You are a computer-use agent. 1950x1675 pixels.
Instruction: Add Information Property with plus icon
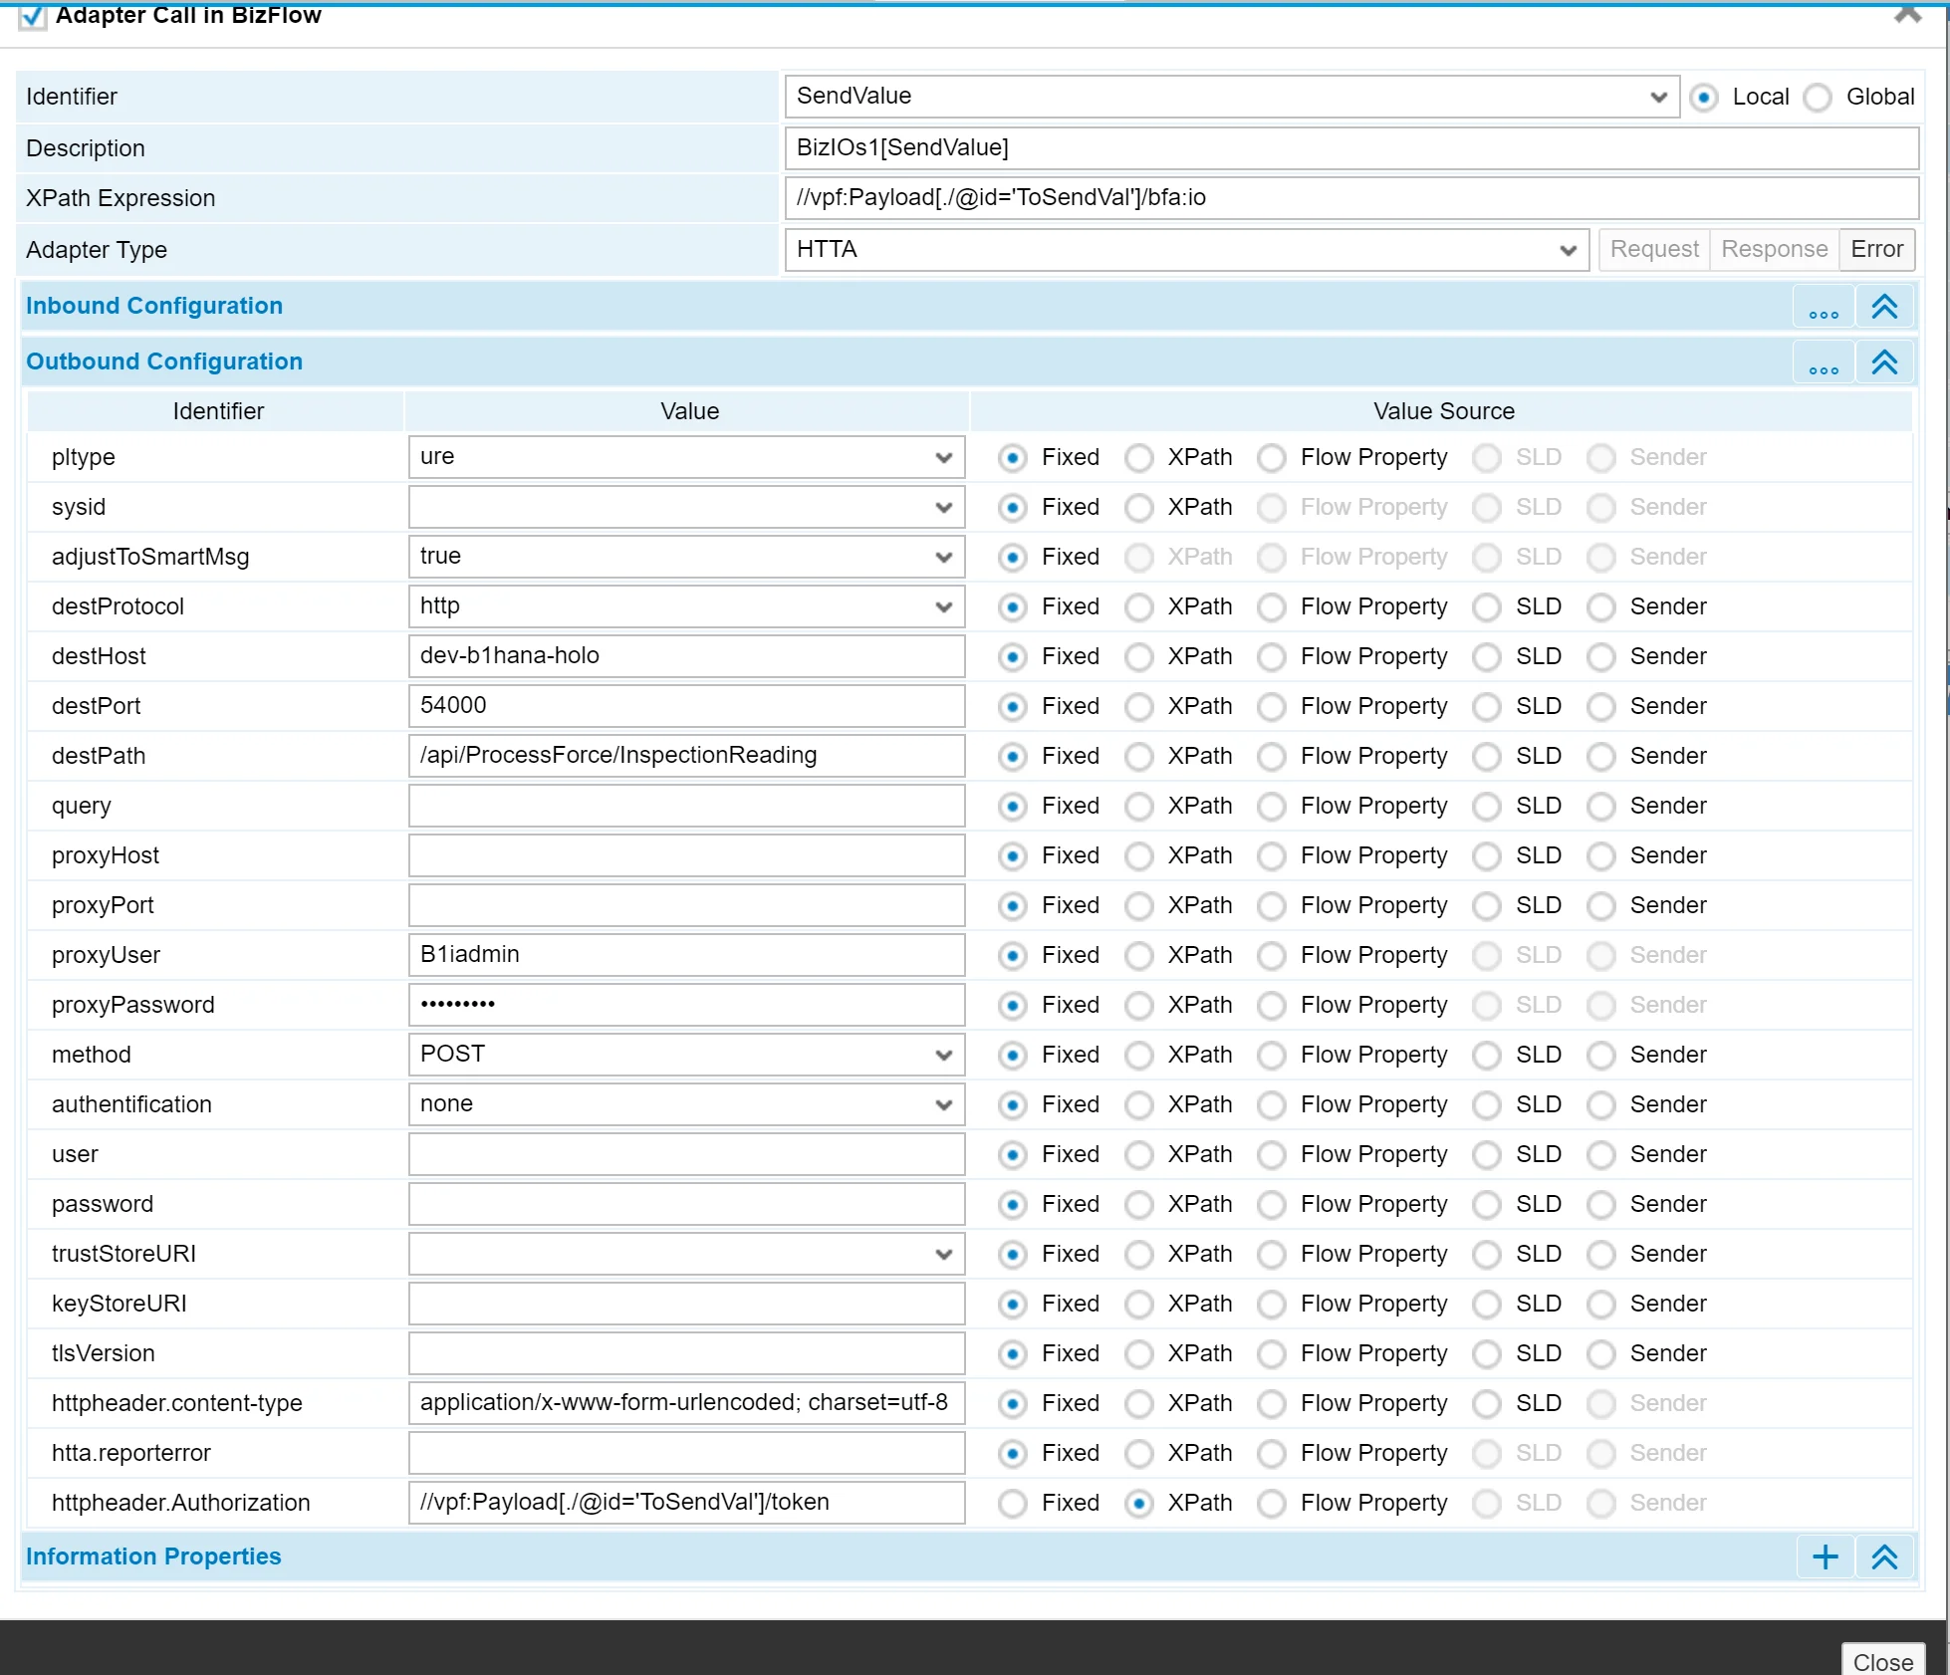pos(1825,1557)
